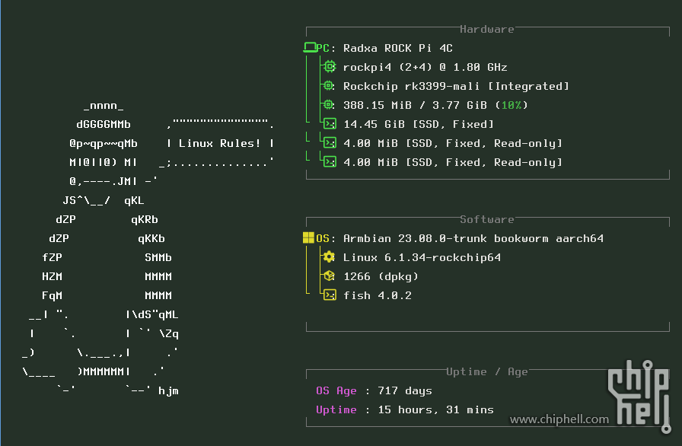Viewport: 682px width, 446px height.
Task: Click the yellow OS grid icon
Action: (x=308, y=237)
